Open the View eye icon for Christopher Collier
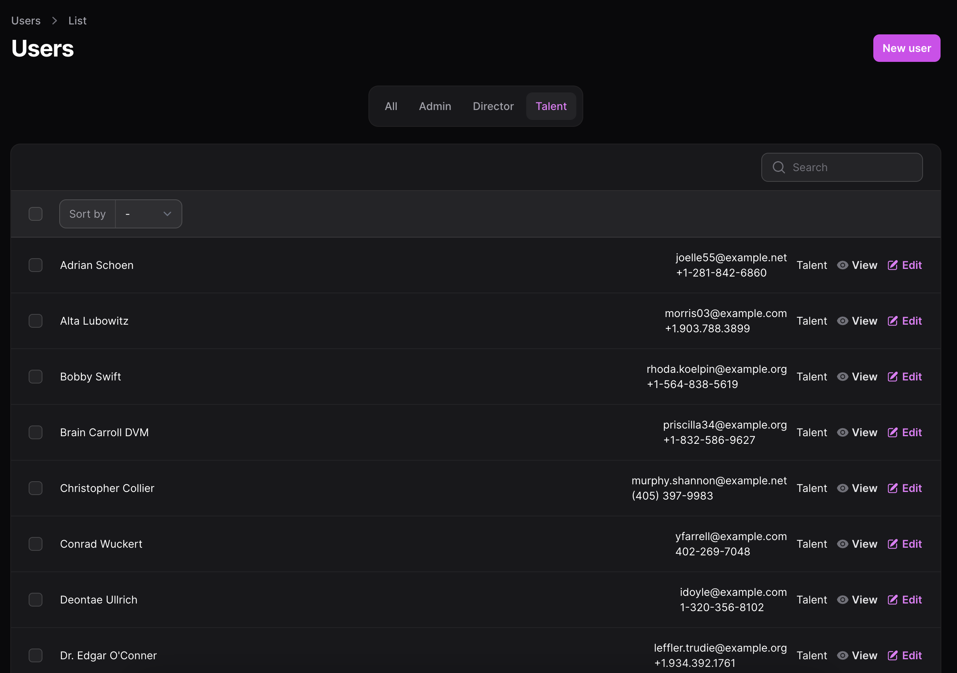Viewport: 957px width, 673px height. (843, 488)
